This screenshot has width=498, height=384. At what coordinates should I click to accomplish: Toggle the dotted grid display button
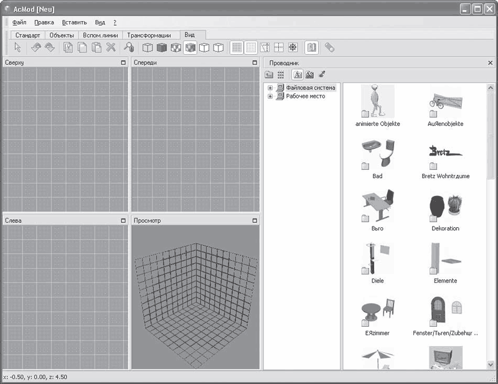[250, 47]
